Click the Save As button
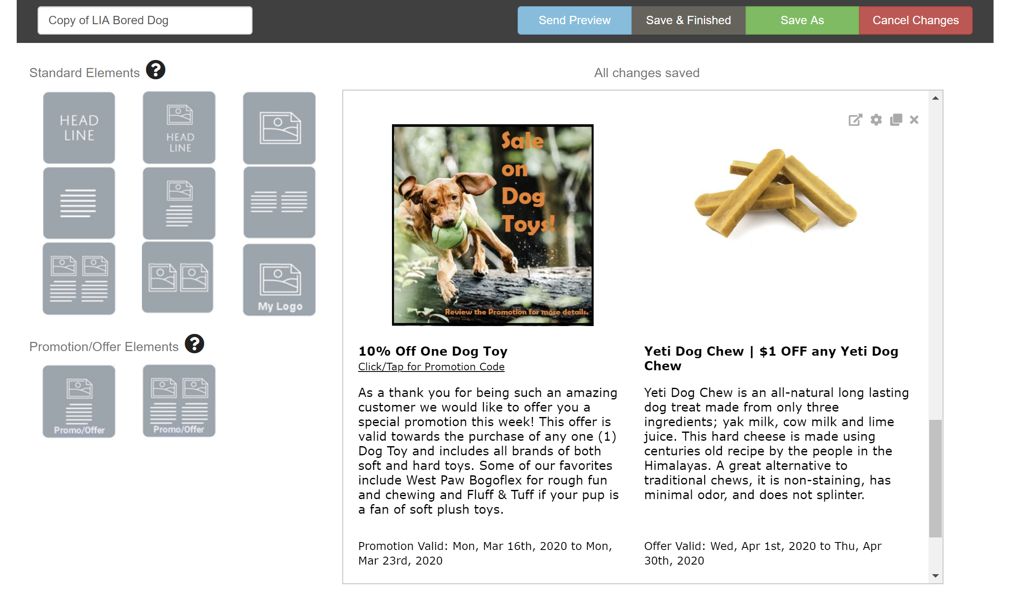This screenshot has width=1009, height=595. pyautogui.click(x=802, y=20)
